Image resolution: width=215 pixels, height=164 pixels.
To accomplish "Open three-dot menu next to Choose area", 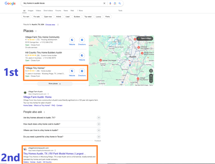I will pos(58,25).
